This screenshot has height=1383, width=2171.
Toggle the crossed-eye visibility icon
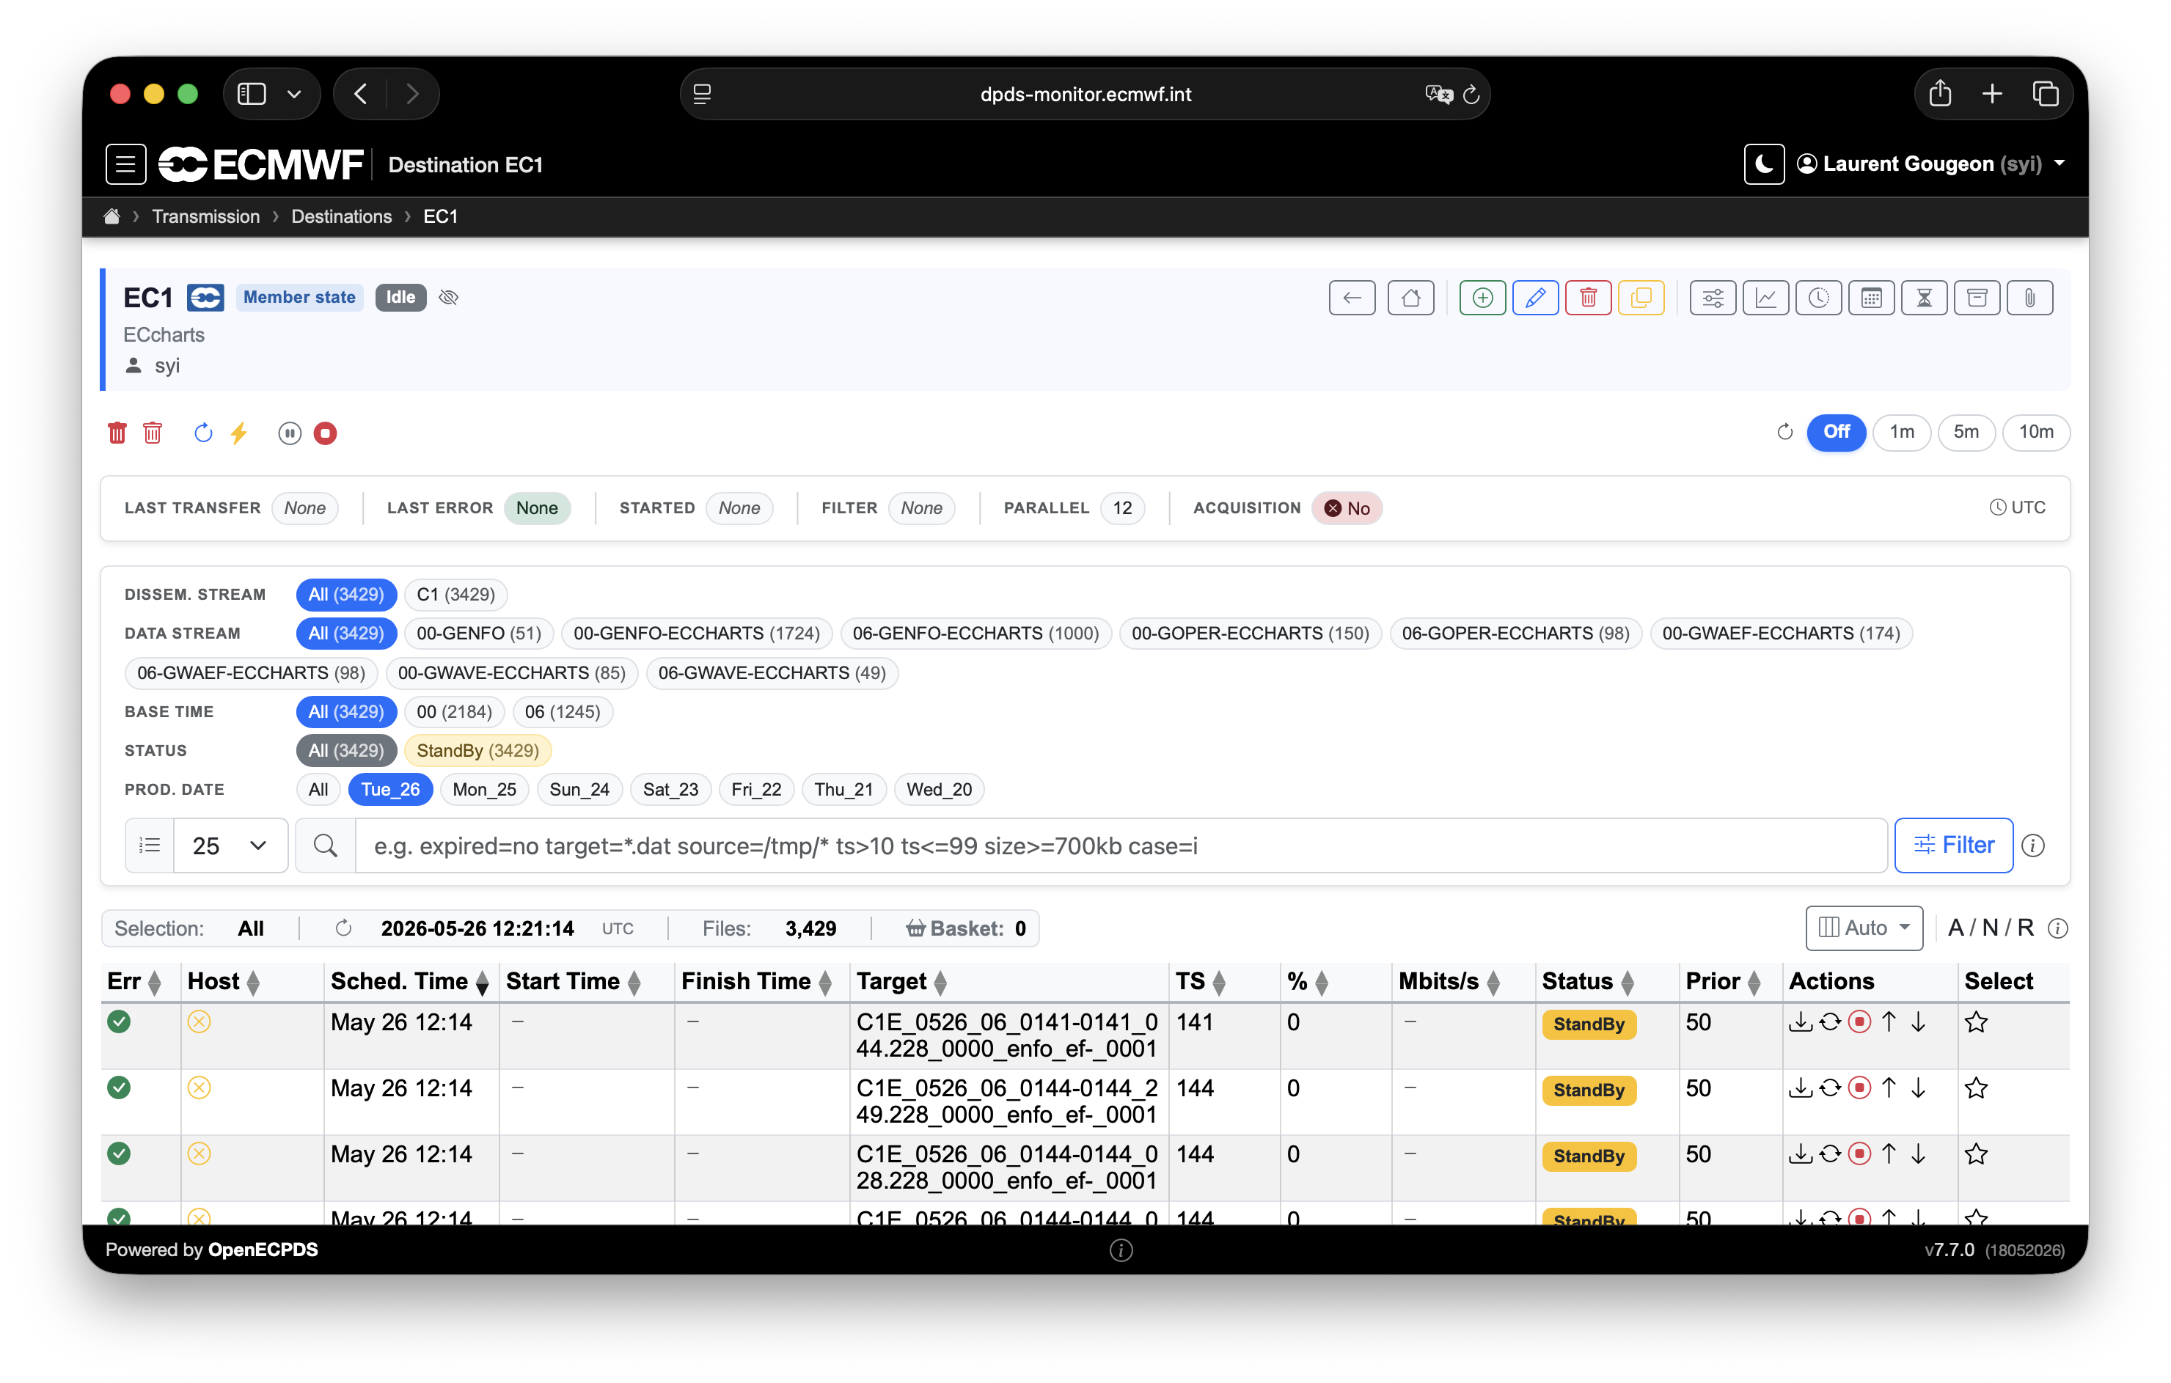click(448, 298)
